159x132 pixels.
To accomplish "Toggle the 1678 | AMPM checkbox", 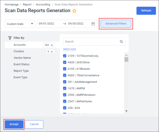I will (x=64, y=88).
